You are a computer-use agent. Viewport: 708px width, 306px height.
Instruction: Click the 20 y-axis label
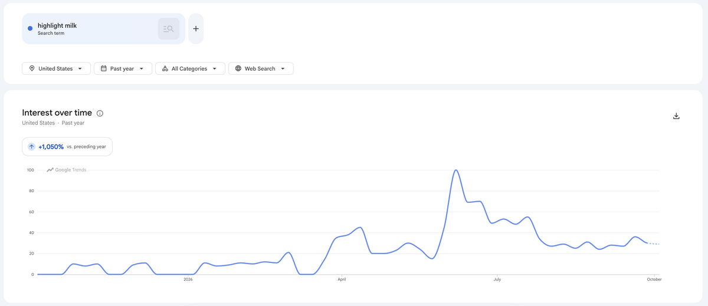click(31, 254)
